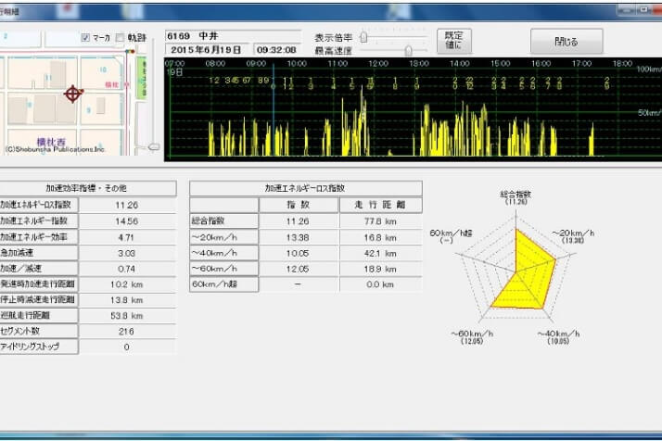Toggle the マーカ checkbox
This screenshot has width=662, height=441.
pyautogui.click(x=85, y=38)
